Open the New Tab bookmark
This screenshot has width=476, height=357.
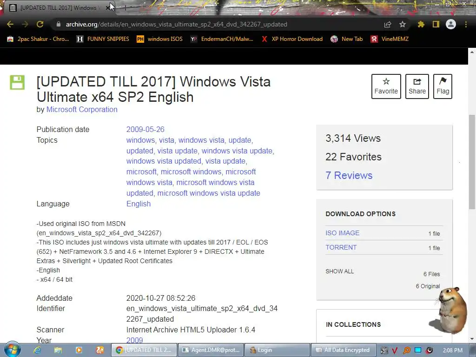pyautogui.click(x=347, y=39)
